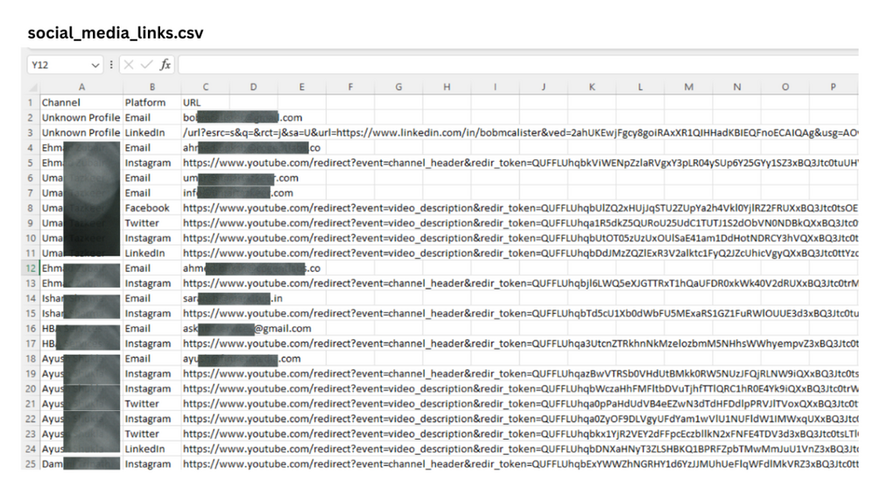Click 'Email' platform cell in row 4
Screen dimensions: 880x494
coord(152,148)
